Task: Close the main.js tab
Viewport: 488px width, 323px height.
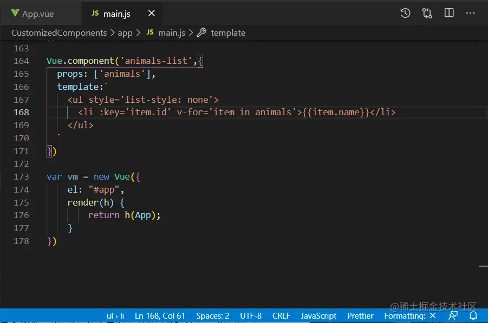Action: coord(151,13)
